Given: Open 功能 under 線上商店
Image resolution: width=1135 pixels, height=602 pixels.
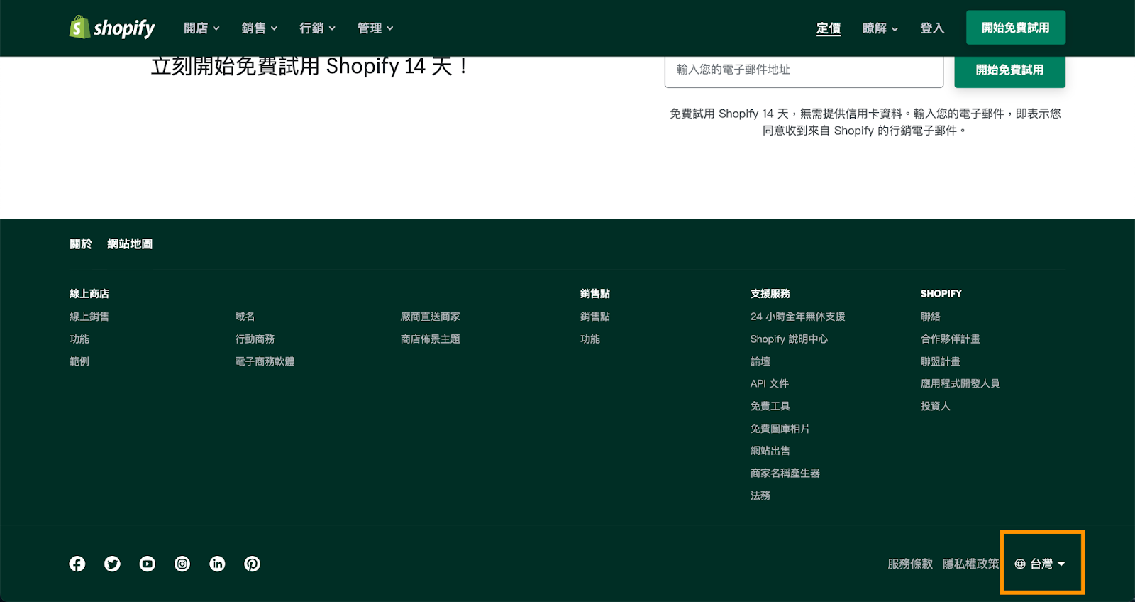Looking at the screenshot, I should point(79,339).
